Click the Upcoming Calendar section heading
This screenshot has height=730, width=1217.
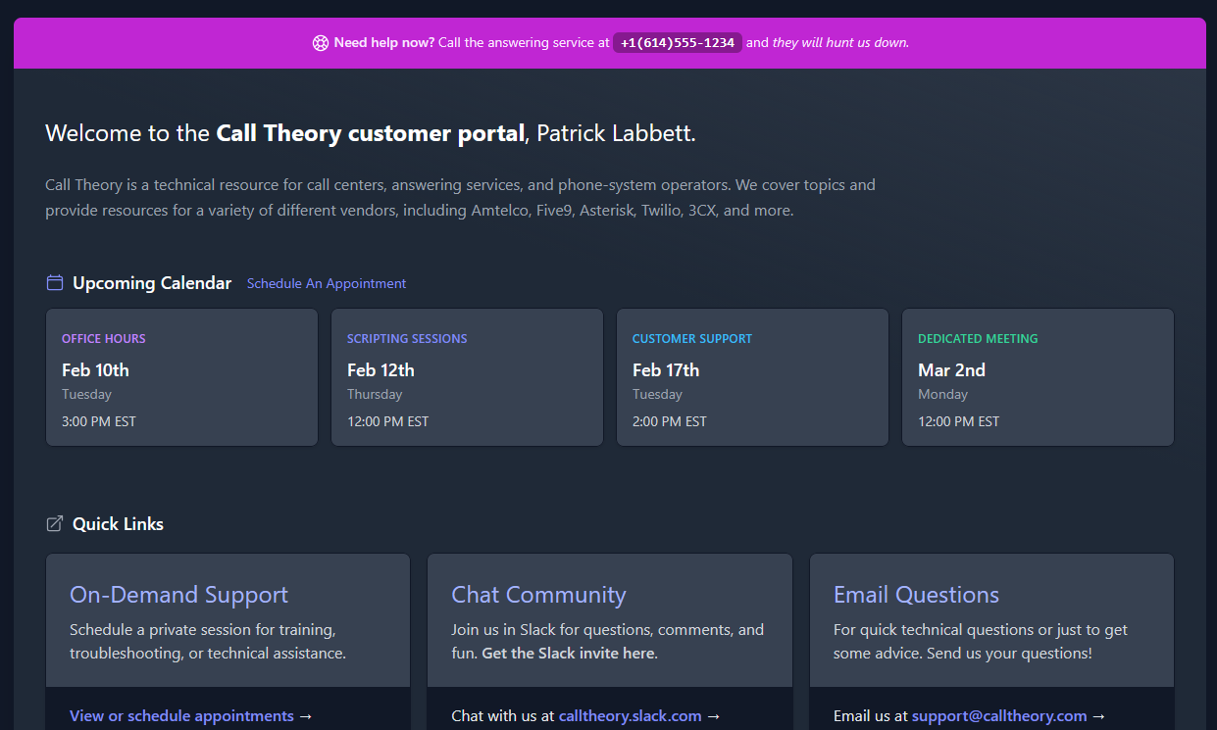point(152,283)
